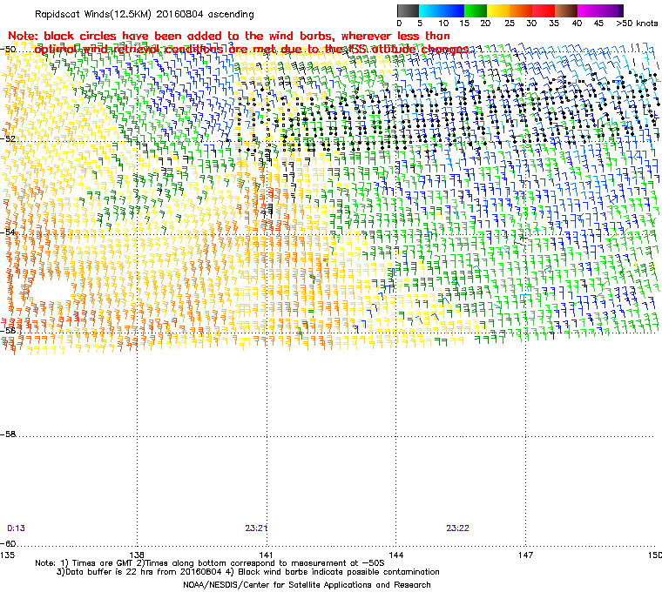The height and width of the screenshot is (599, 662).
Task: Click the legend value '25'
Action: 510,24
